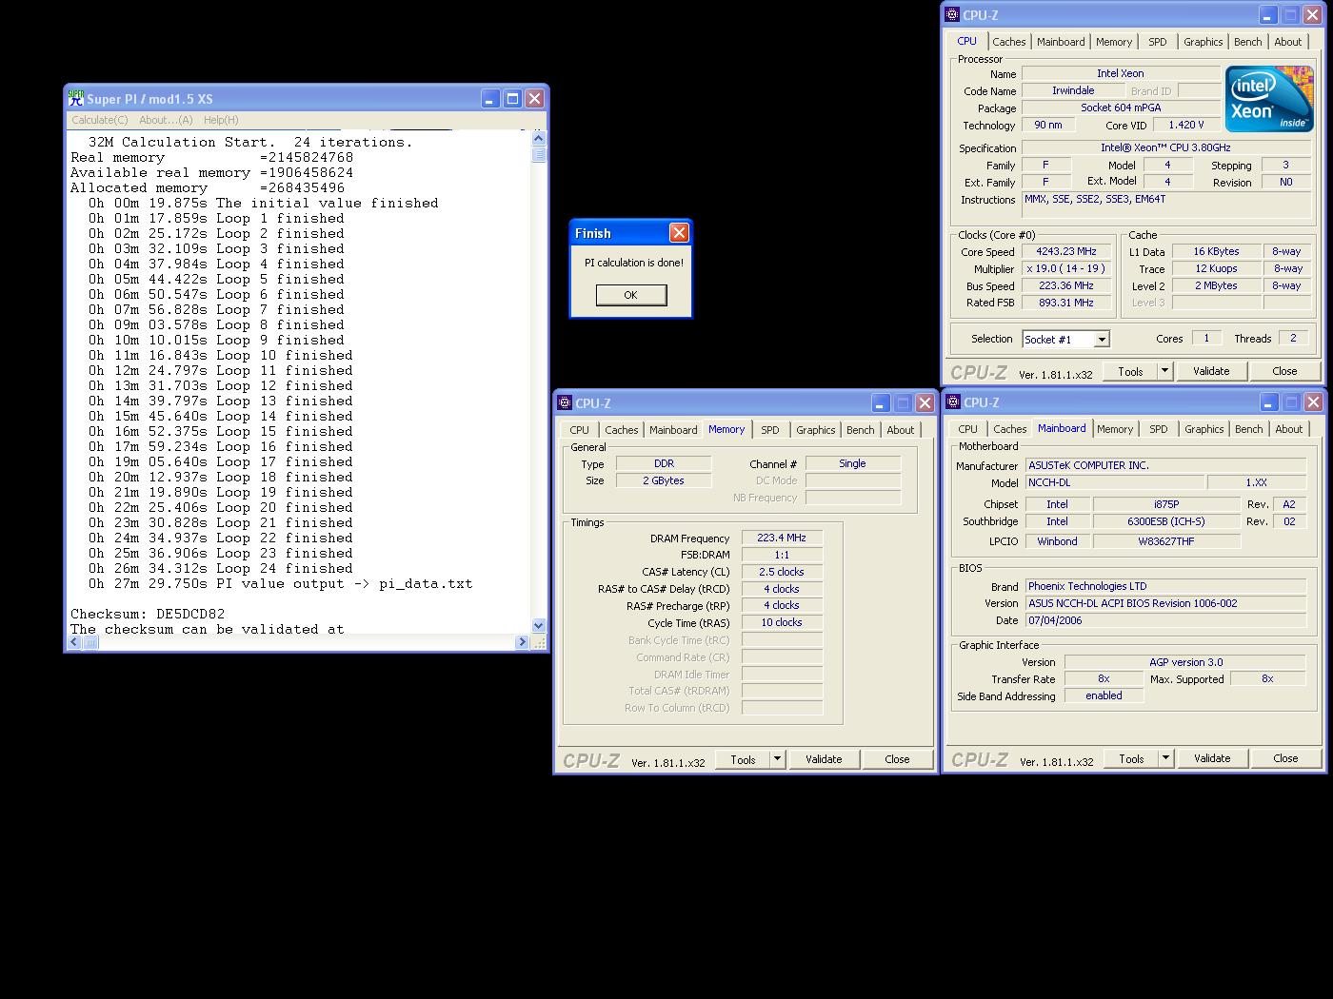Click Close button in CPU-Z Memory window
The height and width of the screenshot is (999, 1333).
[897, 759]
